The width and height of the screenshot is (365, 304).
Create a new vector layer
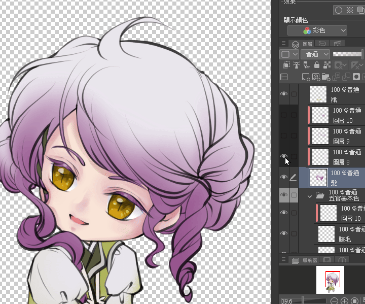316,77
